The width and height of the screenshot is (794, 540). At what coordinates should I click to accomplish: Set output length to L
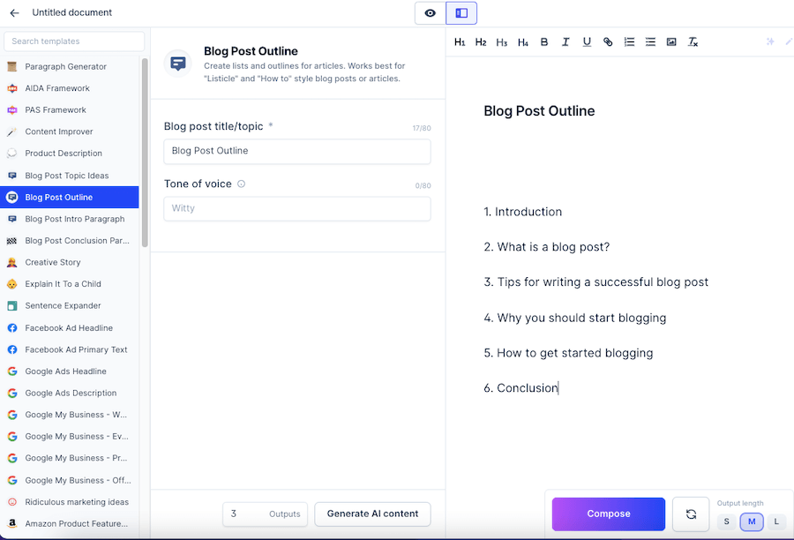point(776,521)
